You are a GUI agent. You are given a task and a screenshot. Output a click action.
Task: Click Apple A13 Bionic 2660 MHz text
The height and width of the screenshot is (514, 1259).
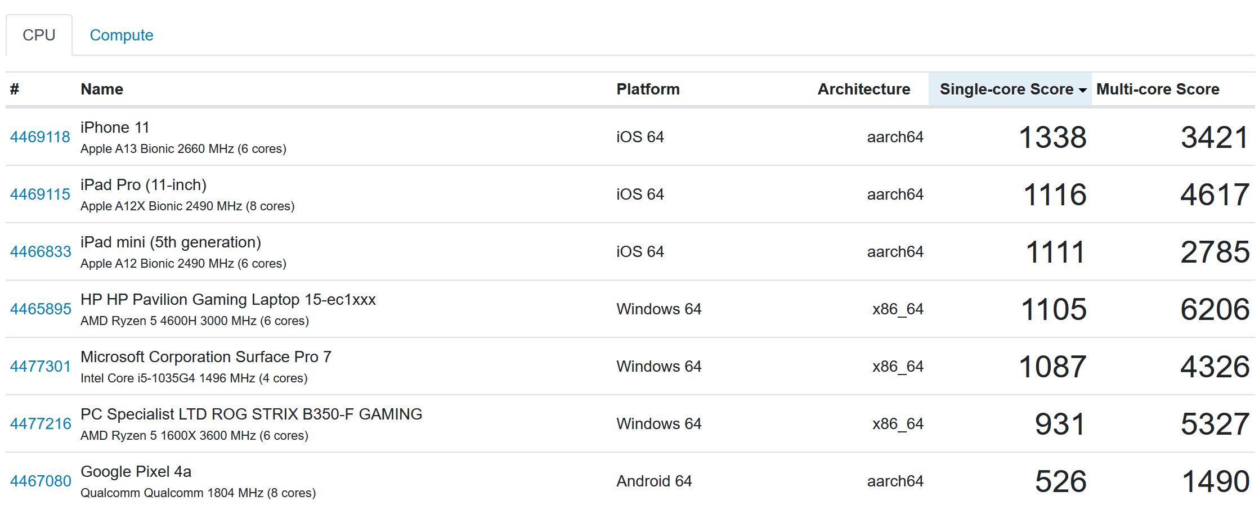[x=183, y=149]
